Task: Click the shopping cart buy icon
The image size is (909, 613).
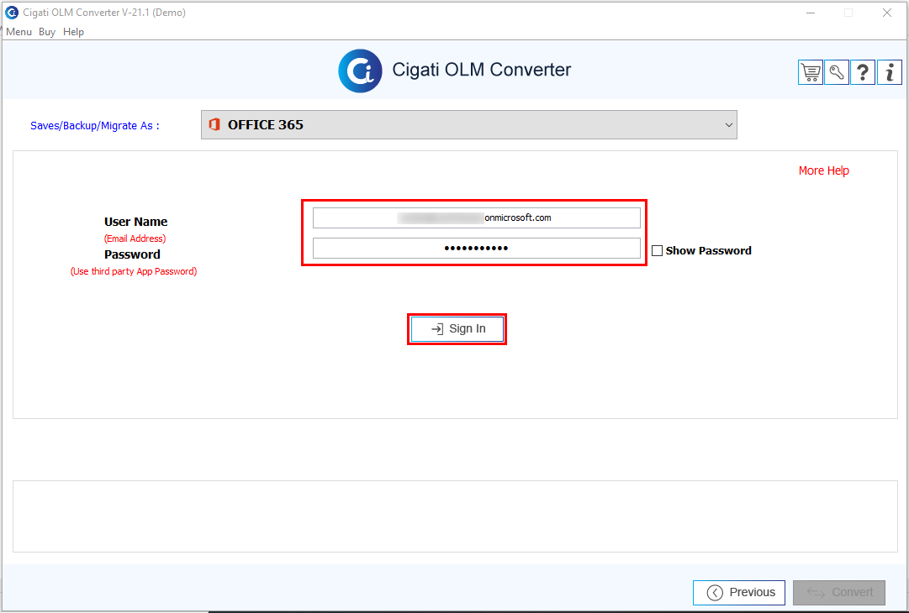Action: (811, 72)
